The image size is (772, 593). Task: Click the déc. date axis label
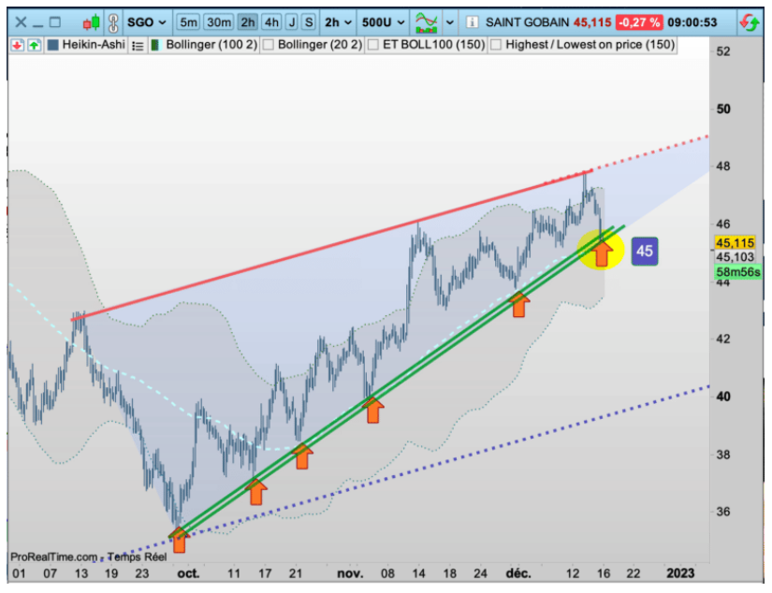(x=518, y=573)
